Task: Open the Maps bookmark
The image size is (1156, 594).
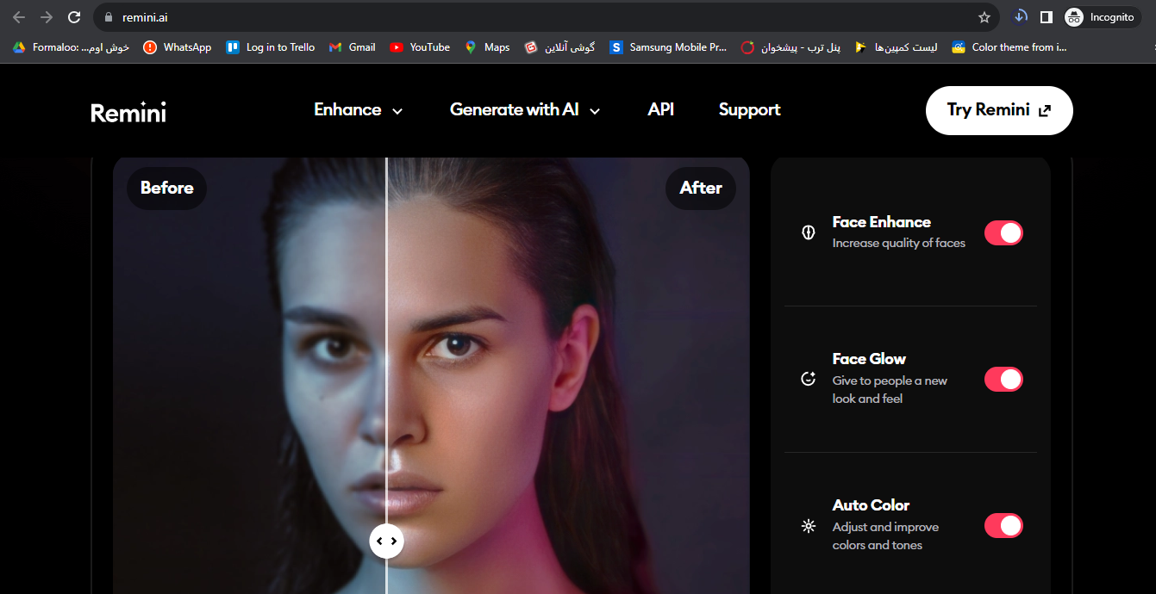Action: [487, 47]
